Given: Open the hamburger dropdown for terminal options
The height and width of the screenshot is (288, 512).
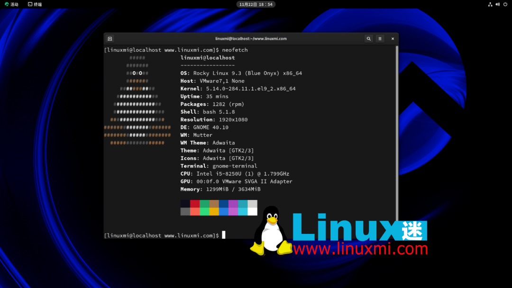Looking at the screenshot, I should click(x=380, y=38).
